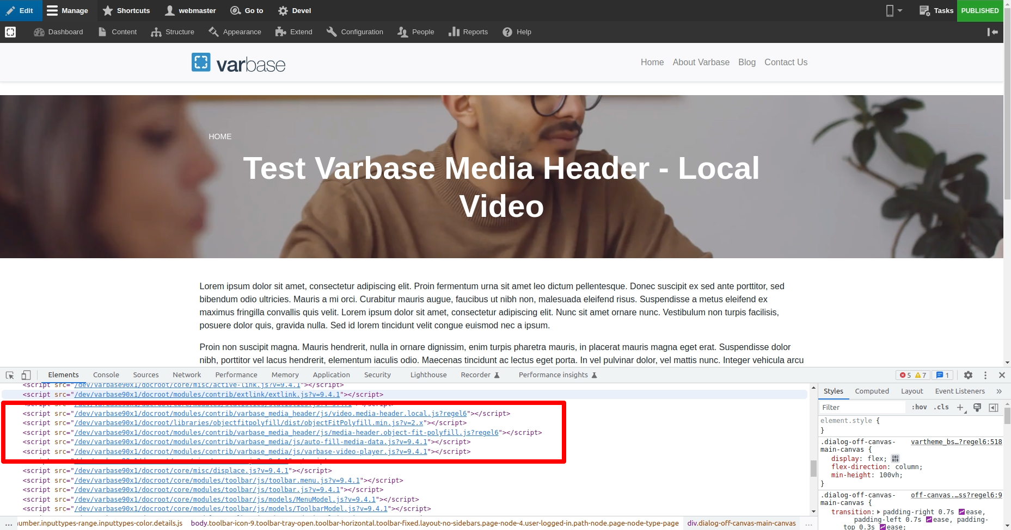Go to the About Varbase page
Image resolution: width=1011 pixels, height=530 pixels.
click(x=701, y=63)
